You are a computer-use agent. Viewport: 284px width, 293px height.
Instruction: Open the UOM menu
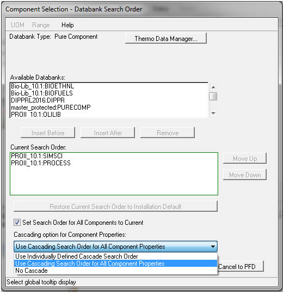pos(17,25)
